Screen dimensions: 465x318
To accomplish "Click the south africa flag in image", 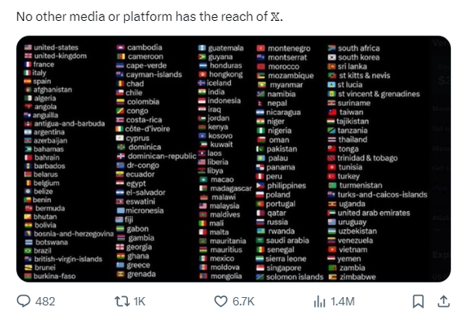I will [332, 48].
